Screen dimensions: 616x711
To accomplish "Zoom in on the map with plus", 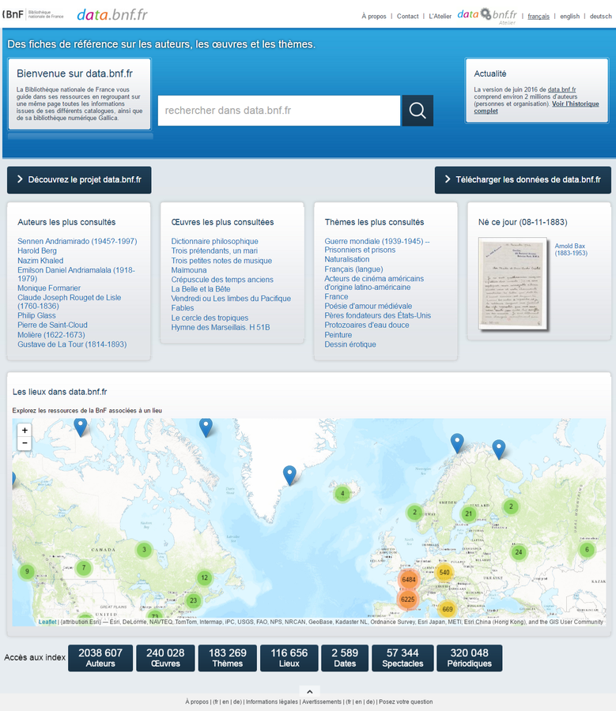I will pyautogui.click(x=25, y=430).
